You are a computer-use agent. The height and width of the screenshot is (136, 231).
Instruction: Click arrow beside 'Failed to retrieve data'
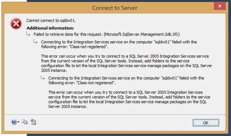(28, 34)
